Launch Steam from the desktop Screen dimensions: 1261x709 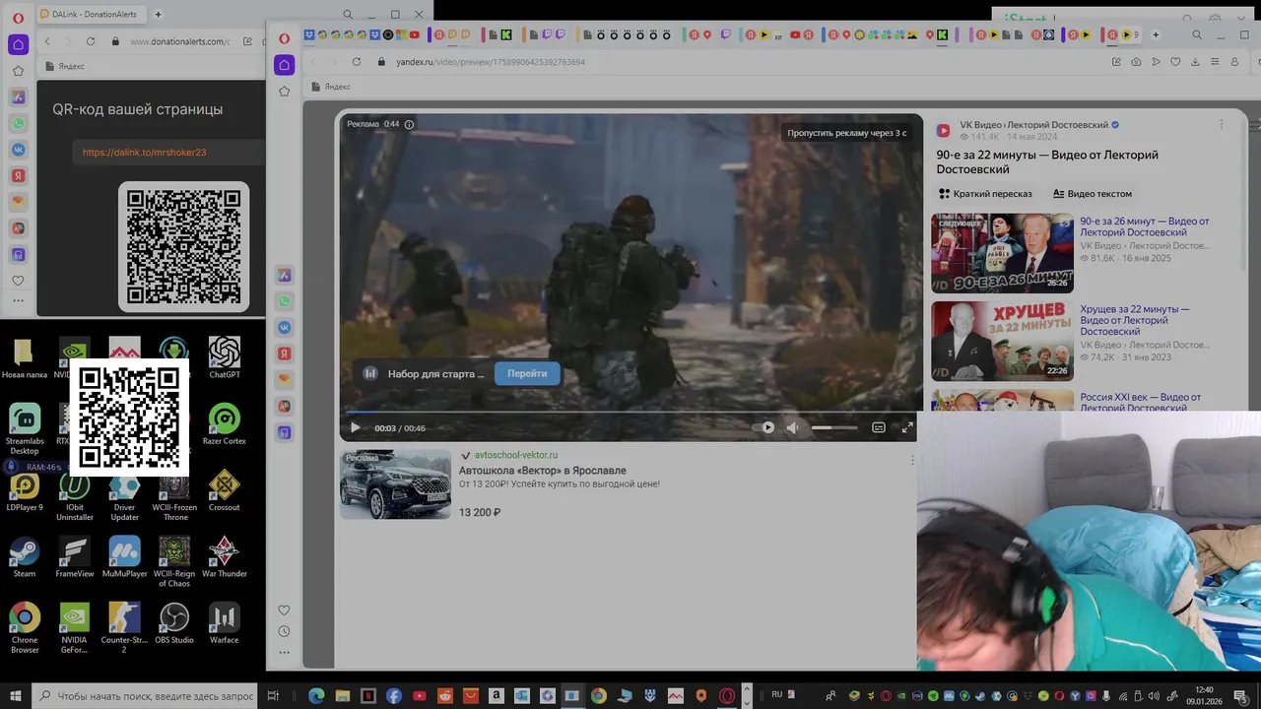[x=25, y=556]
